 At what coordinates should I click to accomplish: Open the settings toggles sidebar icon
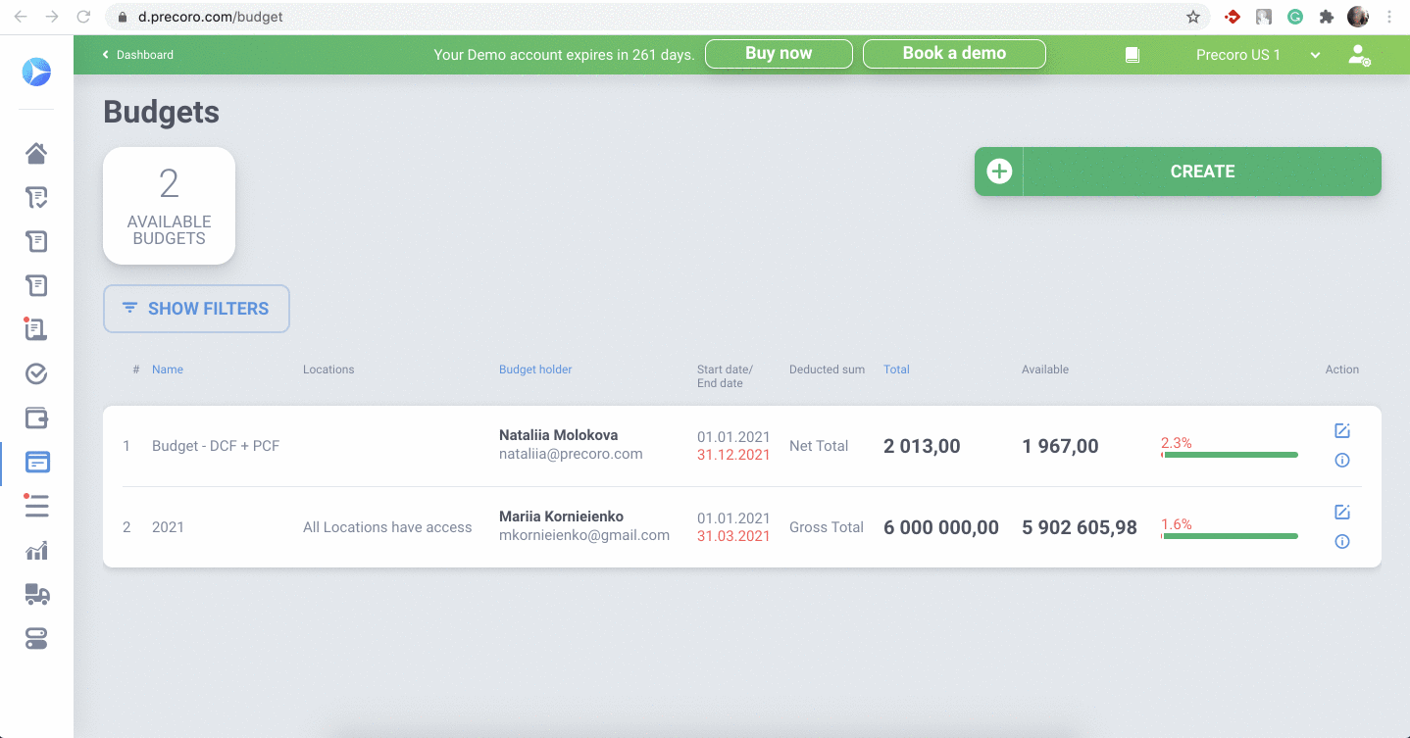click(36, 639)
